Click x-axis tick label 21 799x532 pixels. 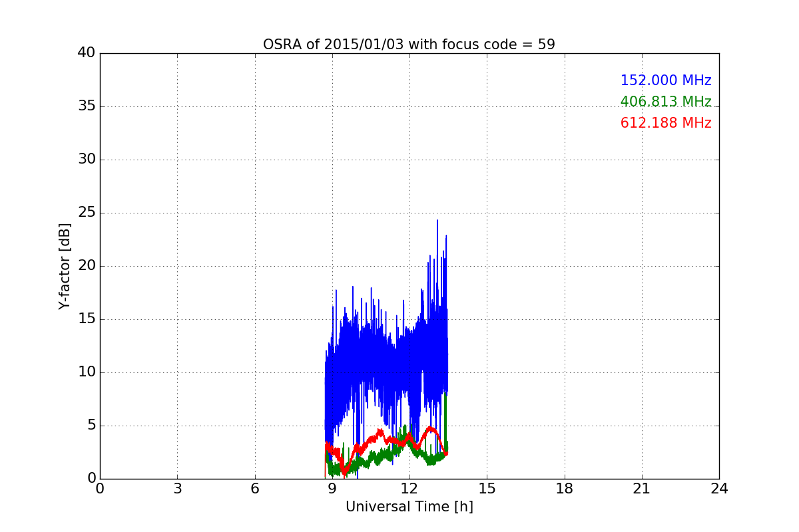pos(641,489)
